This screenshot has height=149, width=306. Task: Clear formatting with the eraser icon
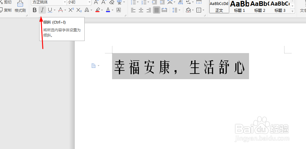(x=112, y=2)
